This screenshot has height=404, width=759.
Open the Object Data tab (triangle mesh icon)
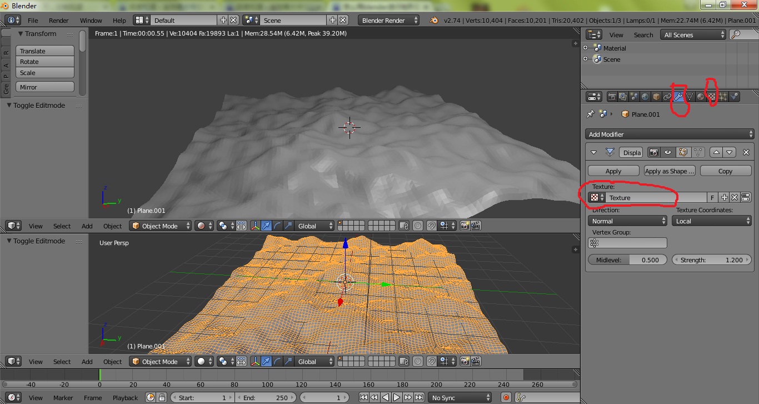[690, 97]
